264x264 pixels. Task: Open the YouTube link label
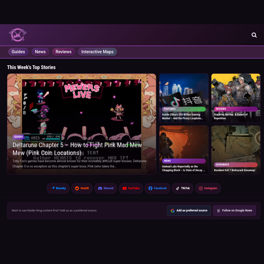(134, 188)
